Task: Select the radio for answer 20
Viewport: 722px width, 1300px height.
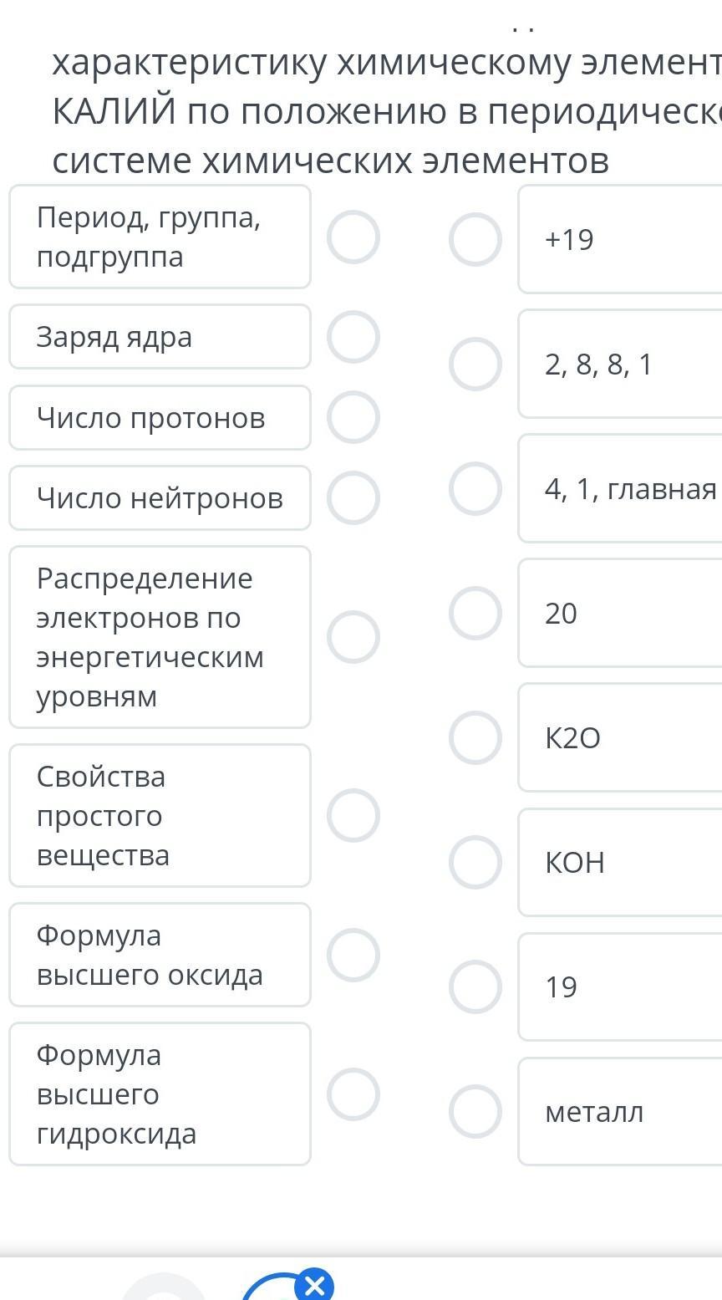Action: click(x=475, y=613)
